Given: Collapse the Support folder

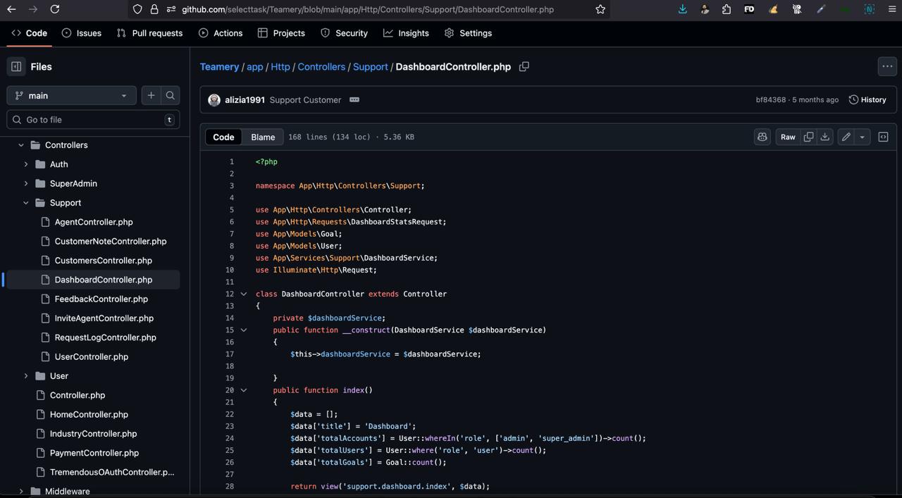Looking at the screenshot, I should point(26,203).
